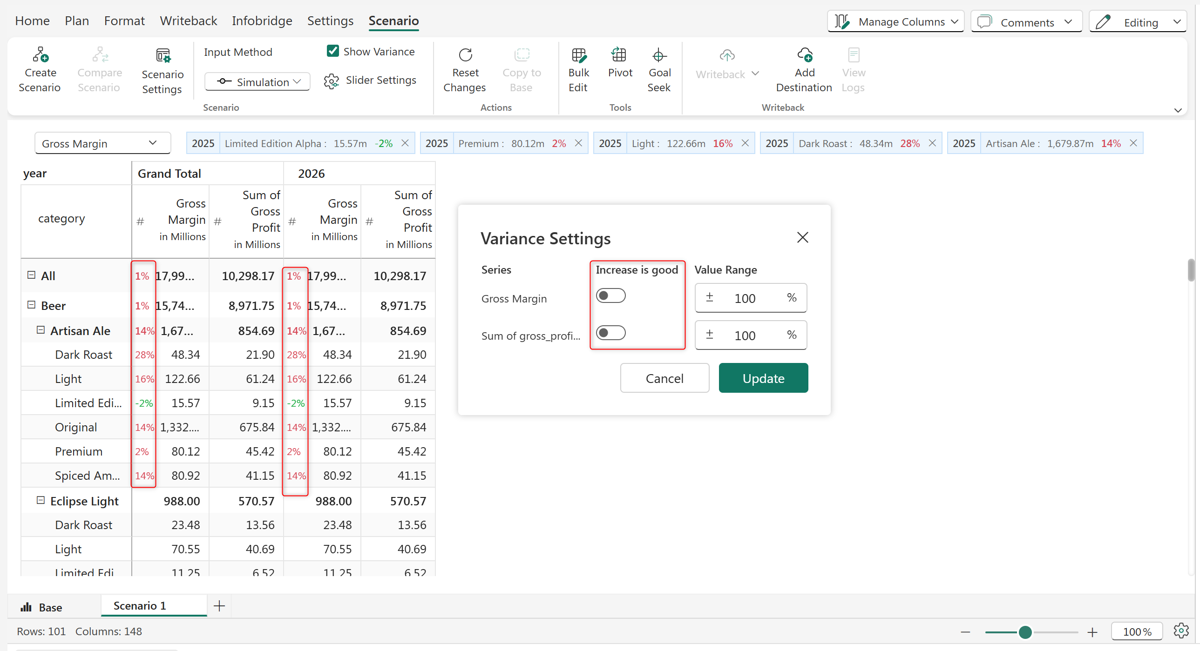Viewport: 1200px width, 651px height.
Task: Open the Simulation input method dropdown
Action: (258, 82)
